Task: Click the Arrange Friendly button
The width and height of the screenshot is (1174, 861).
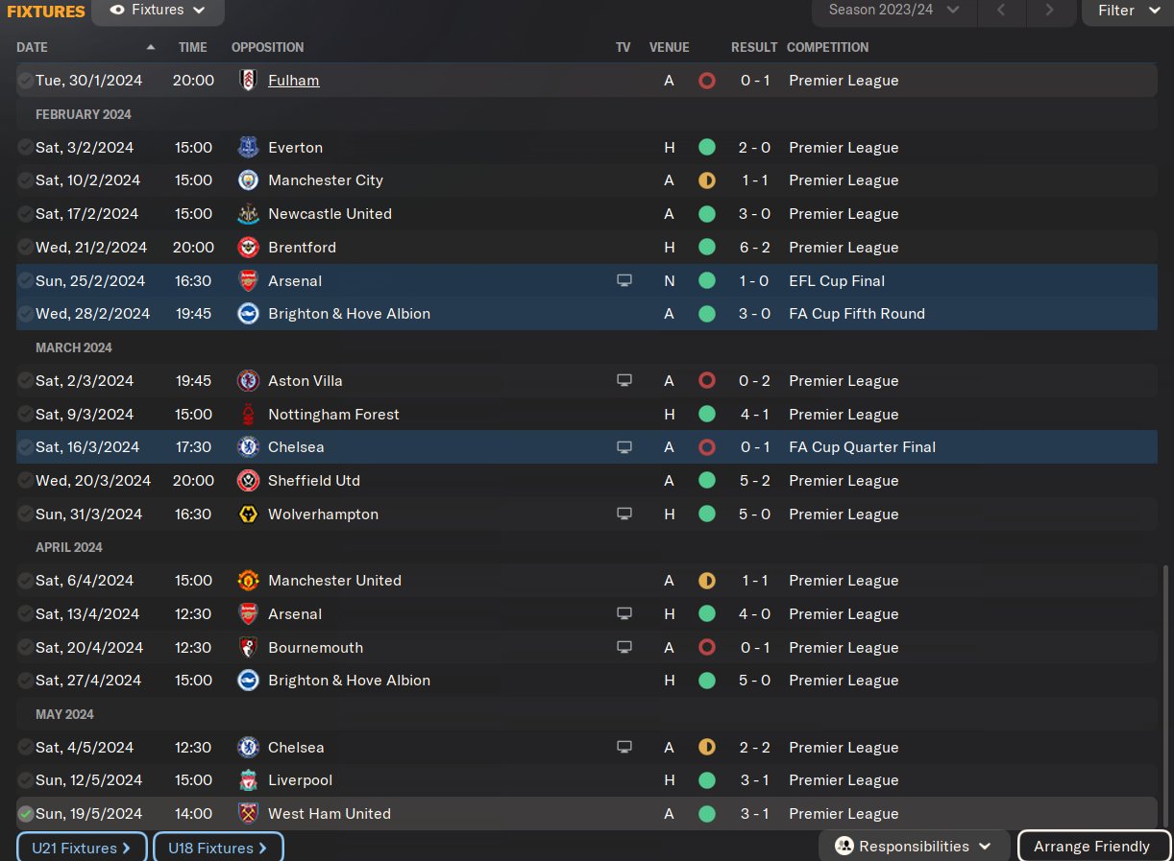Action: (x=1091, y=847)
